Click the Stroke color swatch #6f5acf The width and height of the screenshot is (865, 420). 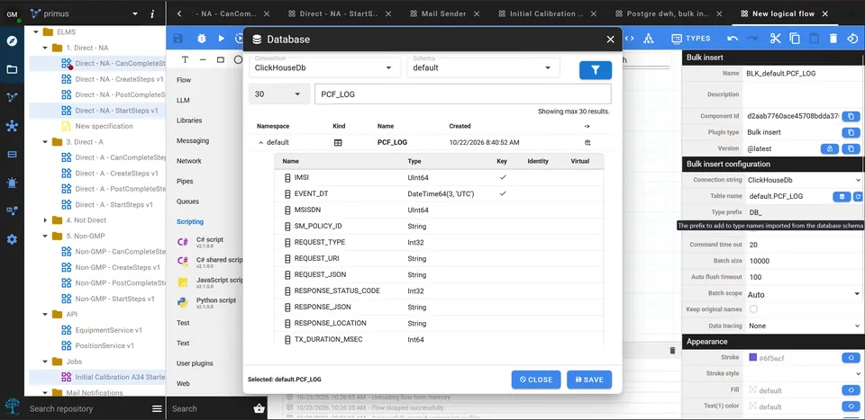tap(753, 358)
